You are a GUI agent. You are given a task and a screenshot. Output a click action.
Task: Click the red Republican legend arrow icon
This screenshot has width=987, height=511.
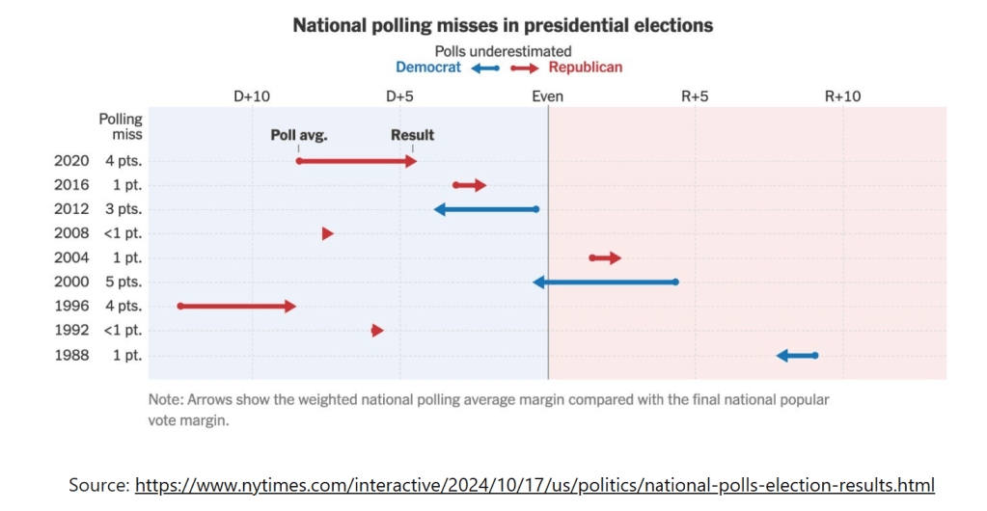tap(526, 67)
